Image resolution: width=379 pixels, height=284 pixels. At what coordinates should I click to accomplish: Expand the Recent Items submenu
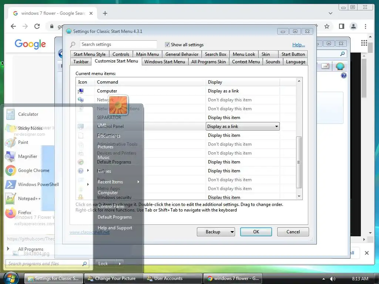click(x=118, y=182)
